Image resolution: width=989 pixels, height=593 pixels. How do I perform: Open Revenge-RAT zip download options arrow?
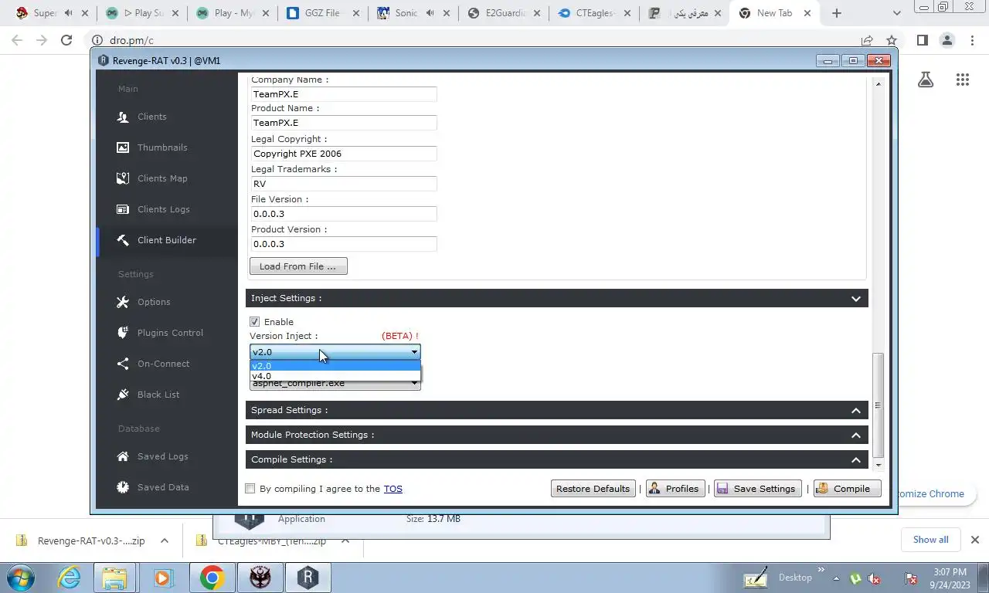165,541
